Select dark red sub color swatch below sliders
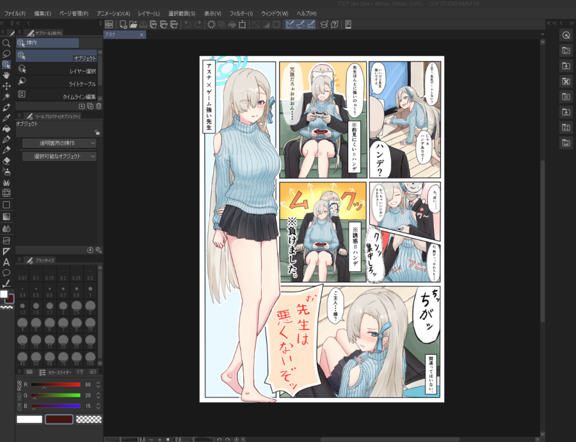The width and height of the screenshot is (576, 442). tap(58, 419)
